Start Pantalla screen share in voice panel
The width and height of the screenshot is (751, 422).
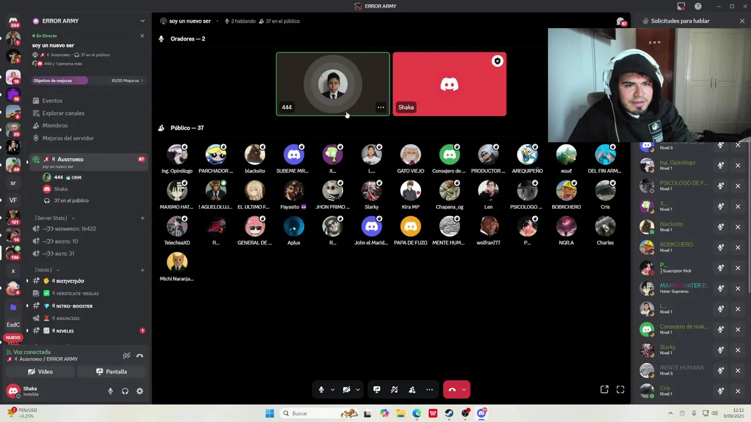point(111,372)
